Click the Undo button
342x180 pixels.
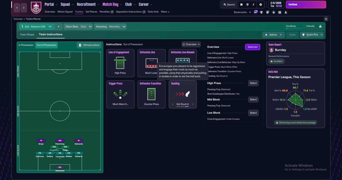click(x=292, y=35)
